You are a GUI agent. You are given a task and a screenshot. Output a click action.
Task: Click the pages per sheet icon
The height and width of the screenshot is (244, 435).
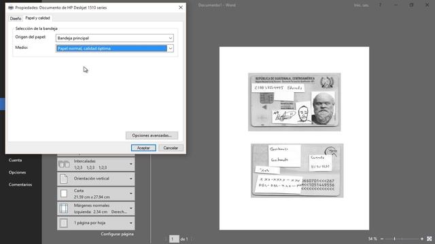click(63, 223)
